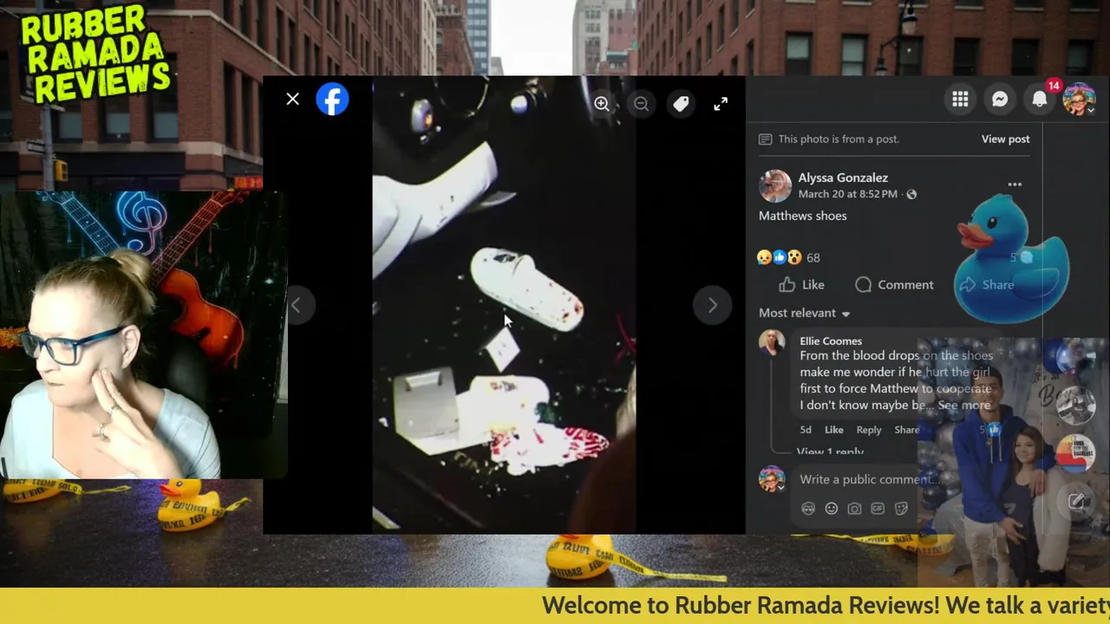The width and height of the screenshot is (1110, 624).
Task: Open the Facebook menu grid
Action: point(960,100)
